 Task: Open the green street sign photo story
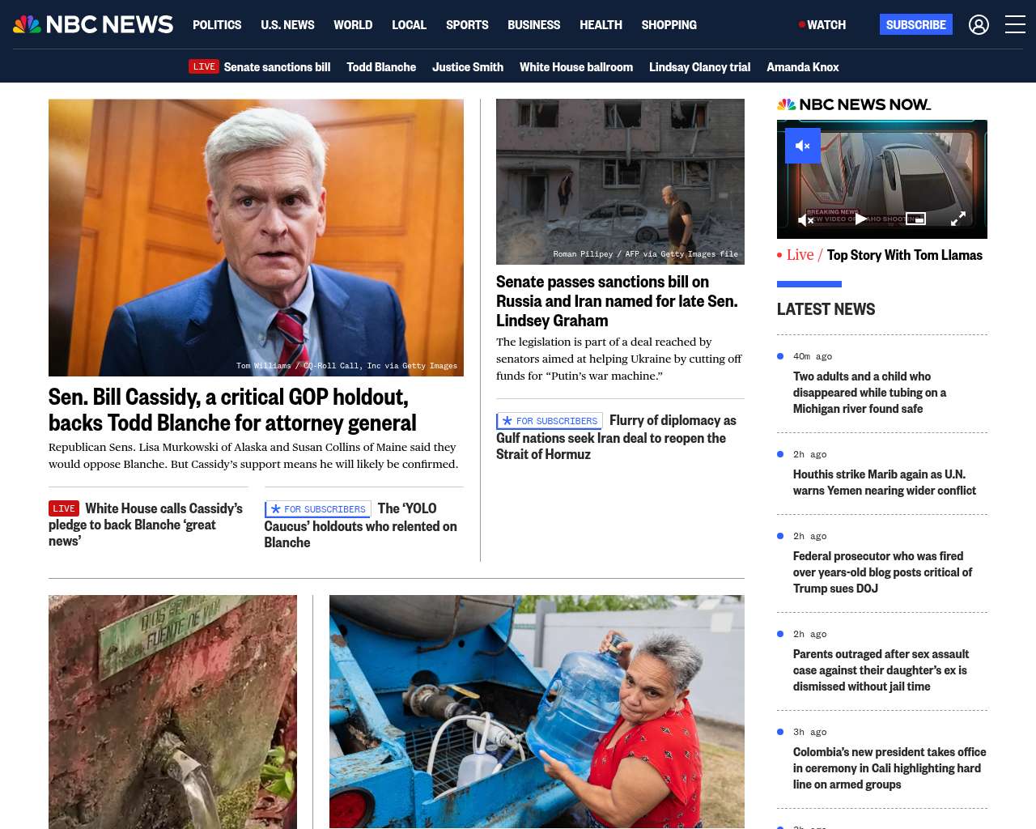pos(172,712)
